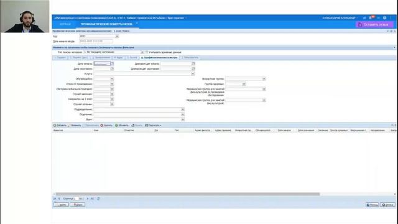Focus the page number input in pager

coord(76,198)
